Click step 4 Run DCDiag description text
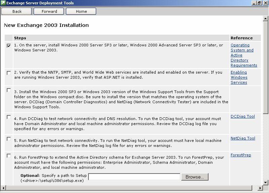This screenshot has width=269, height=193. (117, 124)
